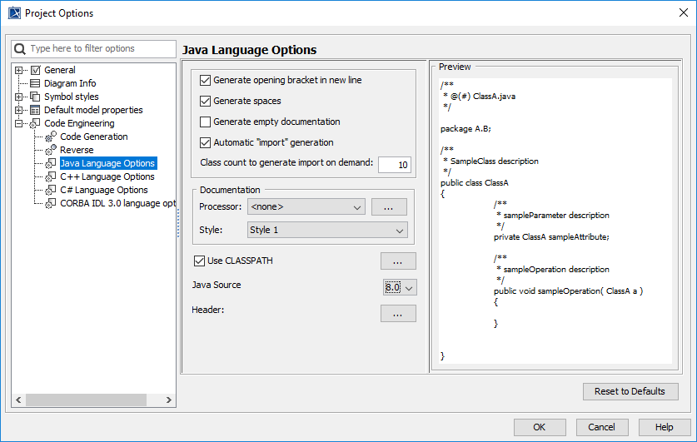Screen dimensions: 697x442
Task: Click the Default model properties icon
Action: [36, 110]
